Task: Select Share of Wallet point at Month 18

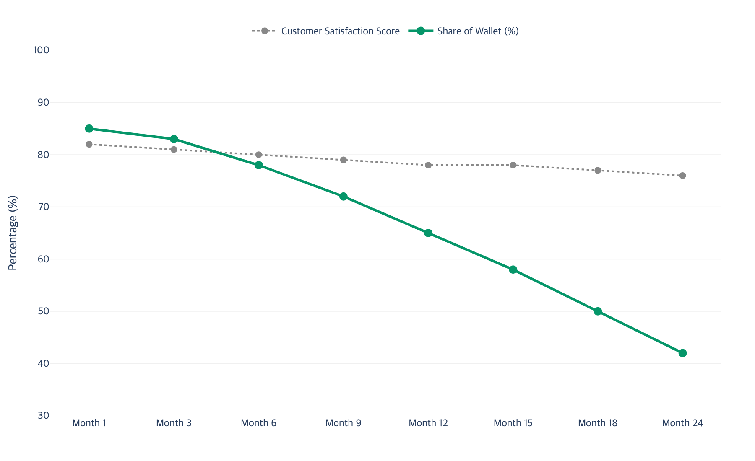Action: click(598, 311)
